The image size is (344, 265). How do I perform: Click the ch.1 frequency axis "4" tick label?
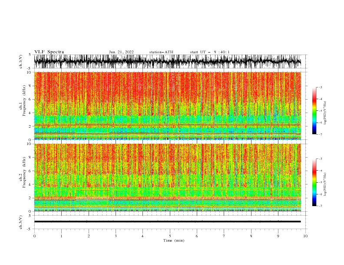[30, 113]
